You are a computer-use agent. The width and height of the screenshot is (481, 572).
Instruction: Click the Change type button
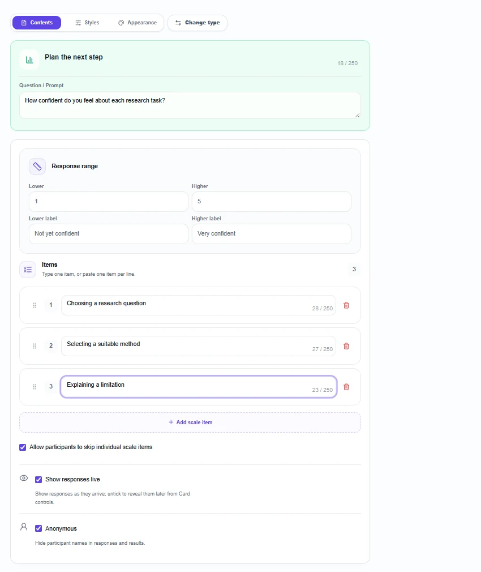[x=197, y=23]
